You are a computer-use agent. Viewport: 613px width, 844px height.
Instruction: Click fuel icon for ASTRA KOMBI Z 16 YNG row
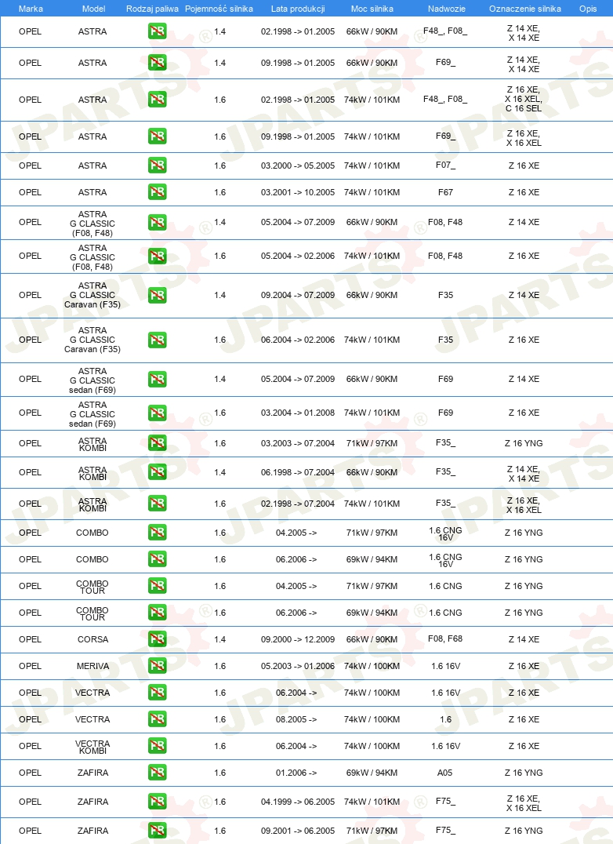[157, 443]
